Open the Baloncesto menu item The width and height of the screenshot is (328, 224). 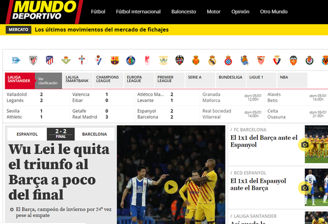183,11
